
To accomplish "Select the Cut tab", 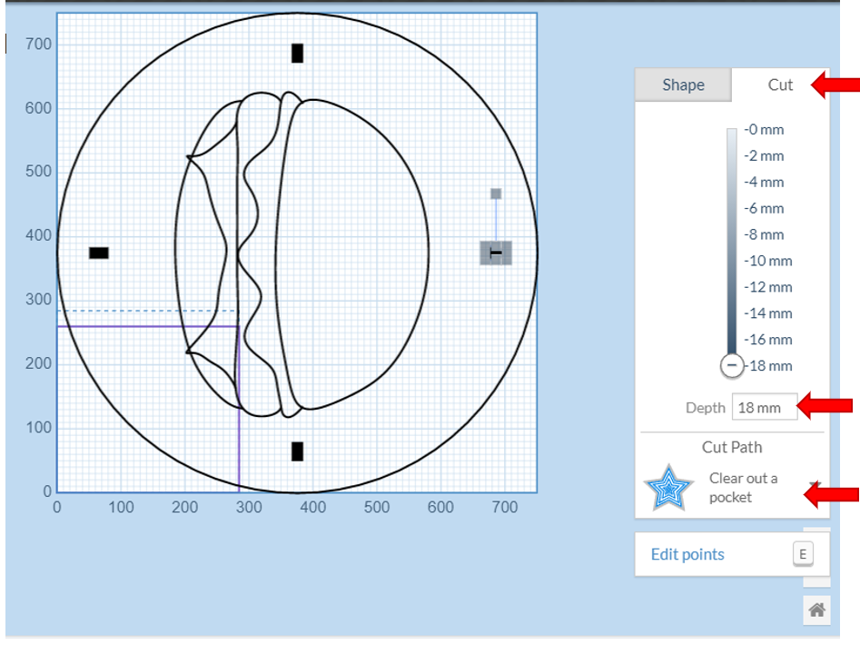I will (x=780, y=85).
